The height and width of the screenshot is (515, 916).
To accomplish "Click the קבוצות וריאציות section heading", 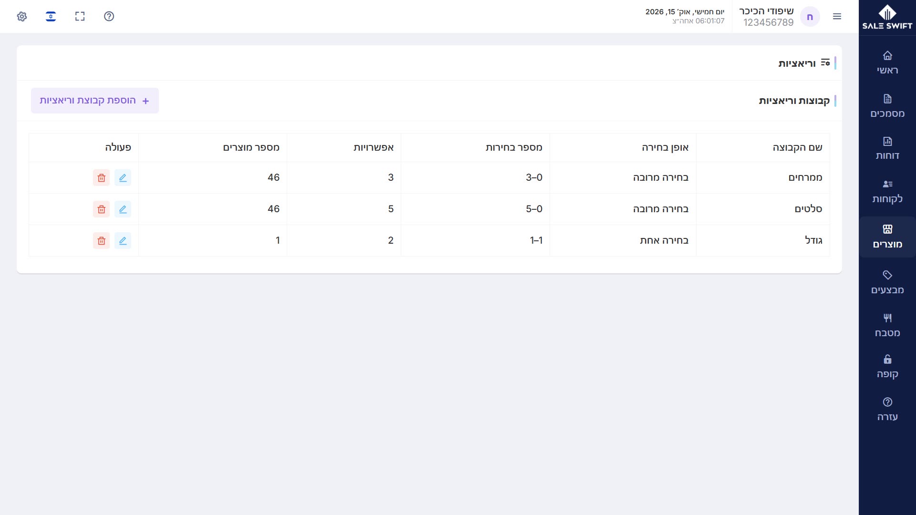I will coord(794,101).
